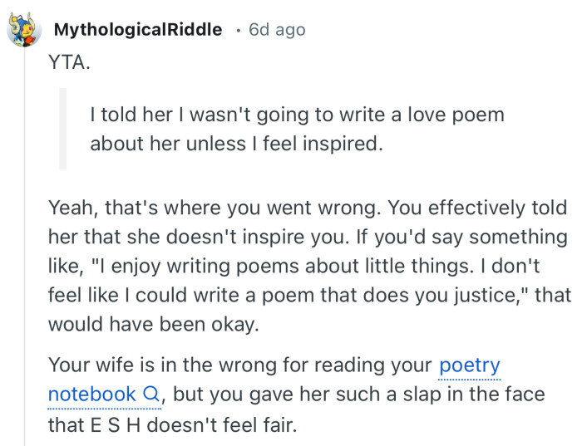The image size is (582, 446).
Task: Click the line "would have been okay."
Action: (x=153, y=323)
